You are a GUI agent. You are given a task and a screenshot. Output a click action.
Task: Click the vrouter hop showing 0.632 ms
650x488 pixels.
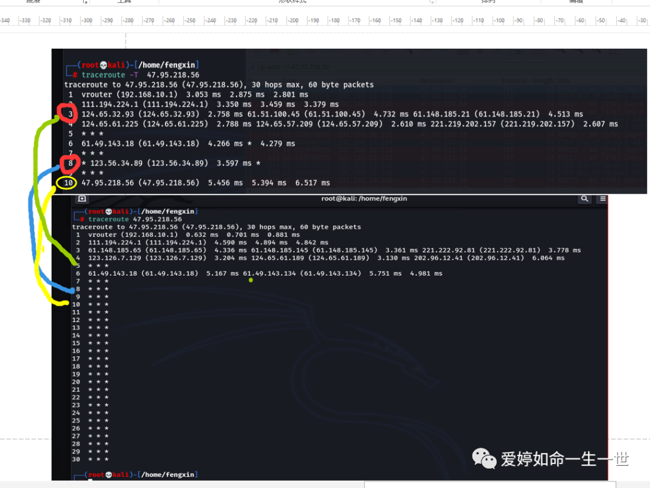(188, 235)
